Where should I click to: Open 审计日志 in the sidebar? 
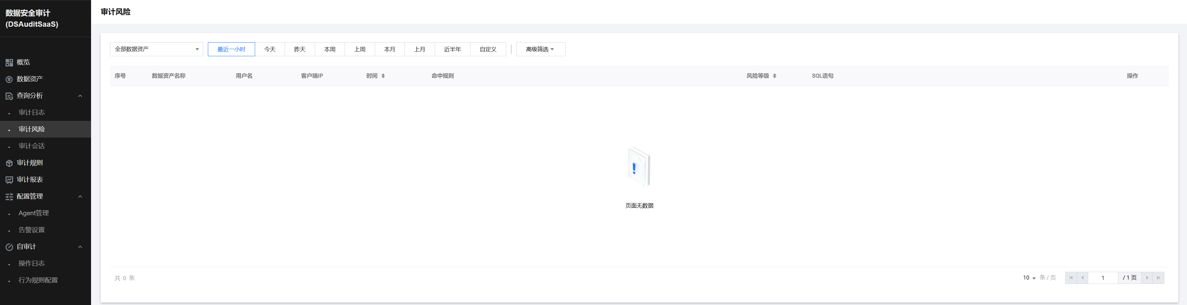click(31, 112)
